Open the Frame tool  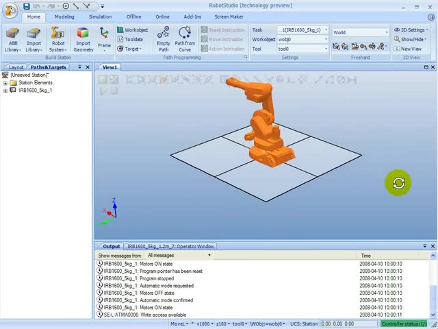(x=104, y=40)
